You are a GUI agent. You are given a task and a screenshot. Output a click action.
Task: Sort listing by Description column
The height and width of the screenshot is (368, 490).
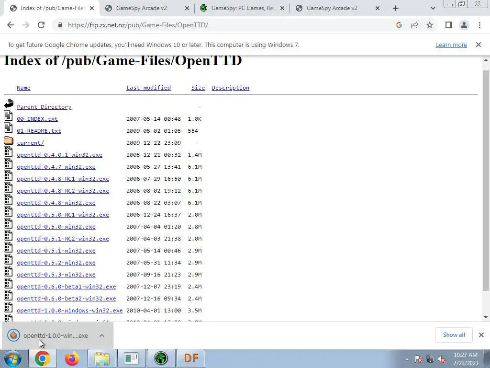coord(230,88)
